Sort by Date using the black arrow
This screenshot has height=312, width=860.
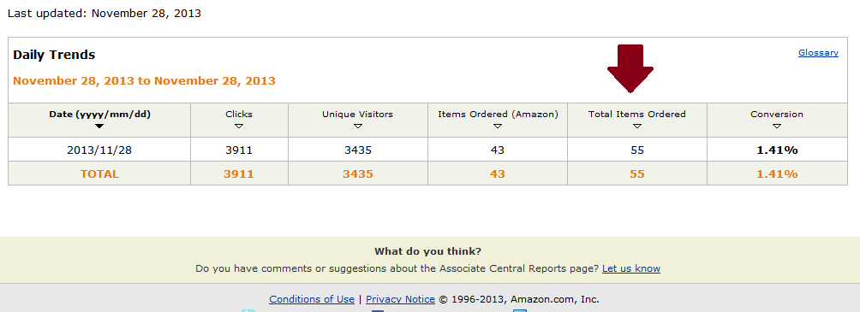pyautogui.click(x=99, y=127)
